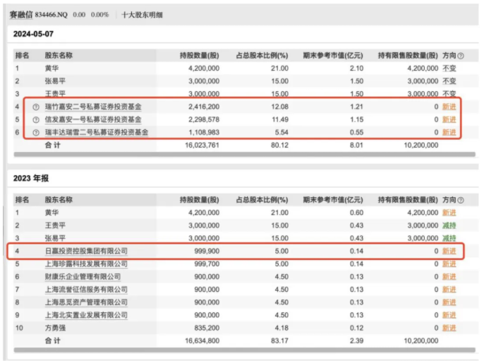Click the question icon beside 瑞竹嘉安二号私募证券投资基金
Screen dimensions: 484x361
pyautogui.click(x=36, y=107)
